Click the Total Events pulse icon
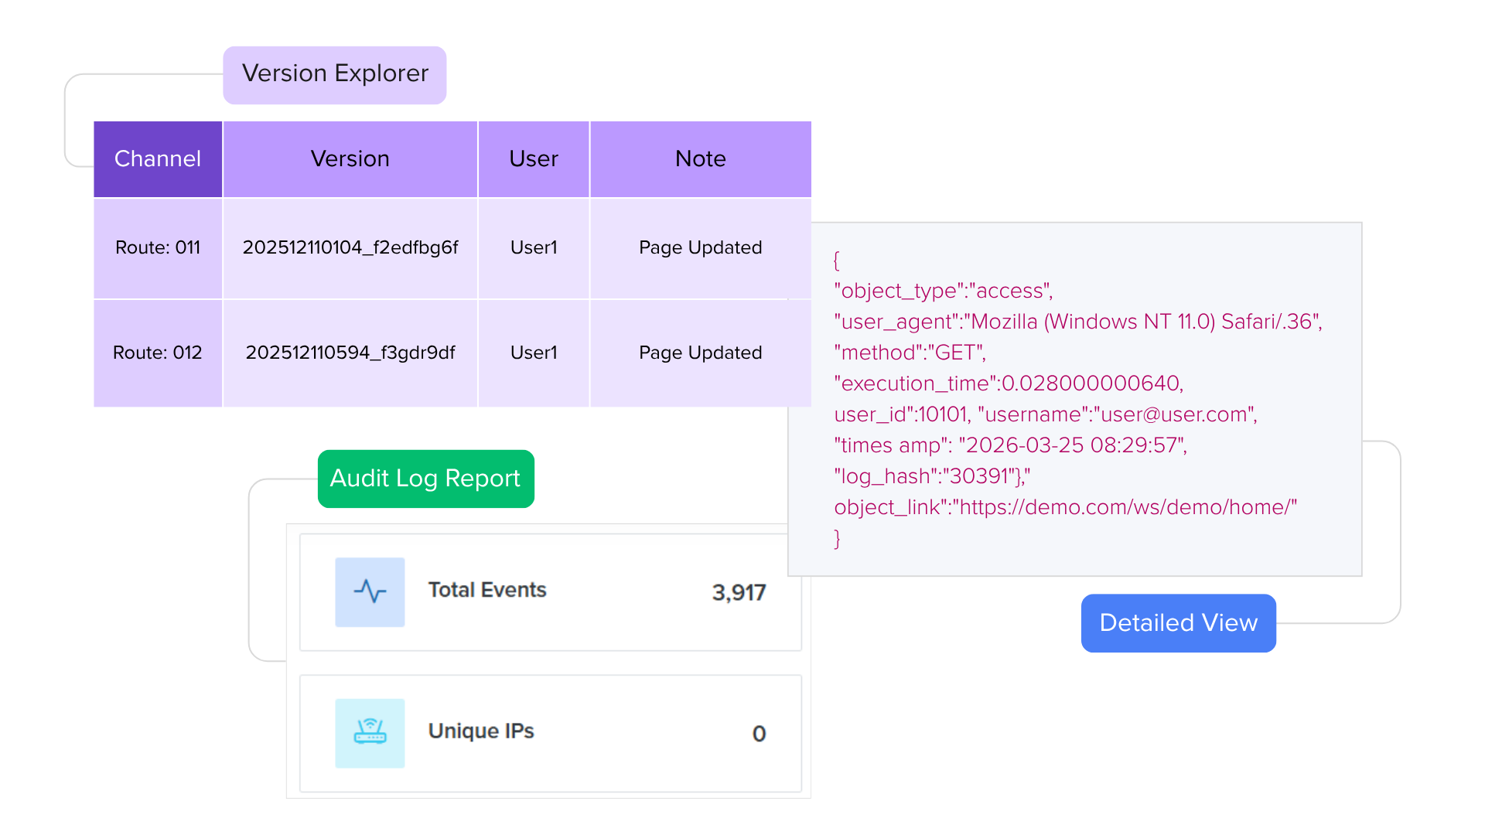 coord(370,592)
